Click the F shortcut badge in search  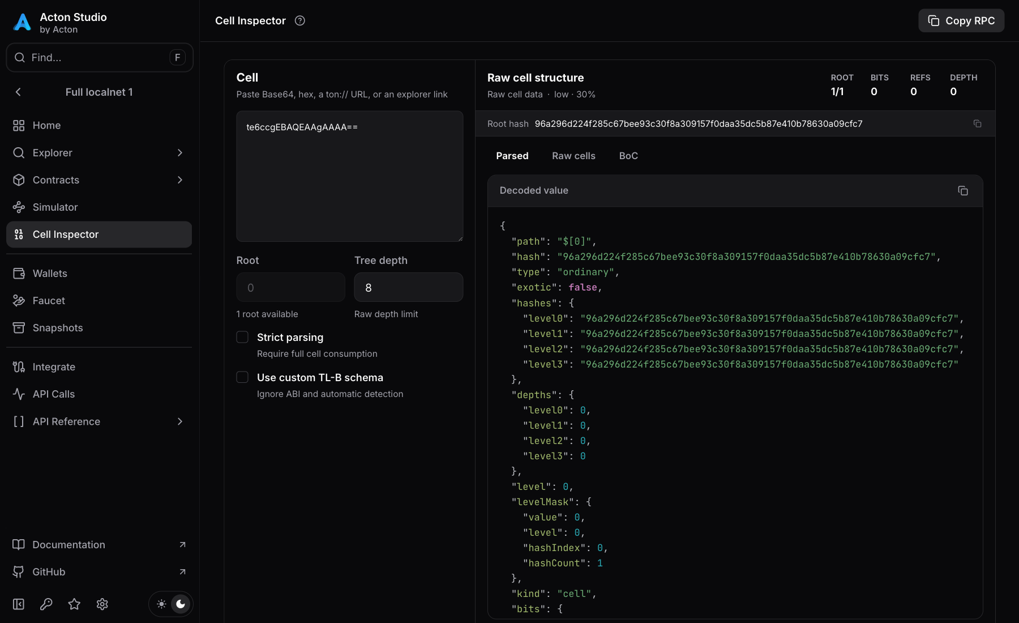pyautogui.click(x=177, y=57)
